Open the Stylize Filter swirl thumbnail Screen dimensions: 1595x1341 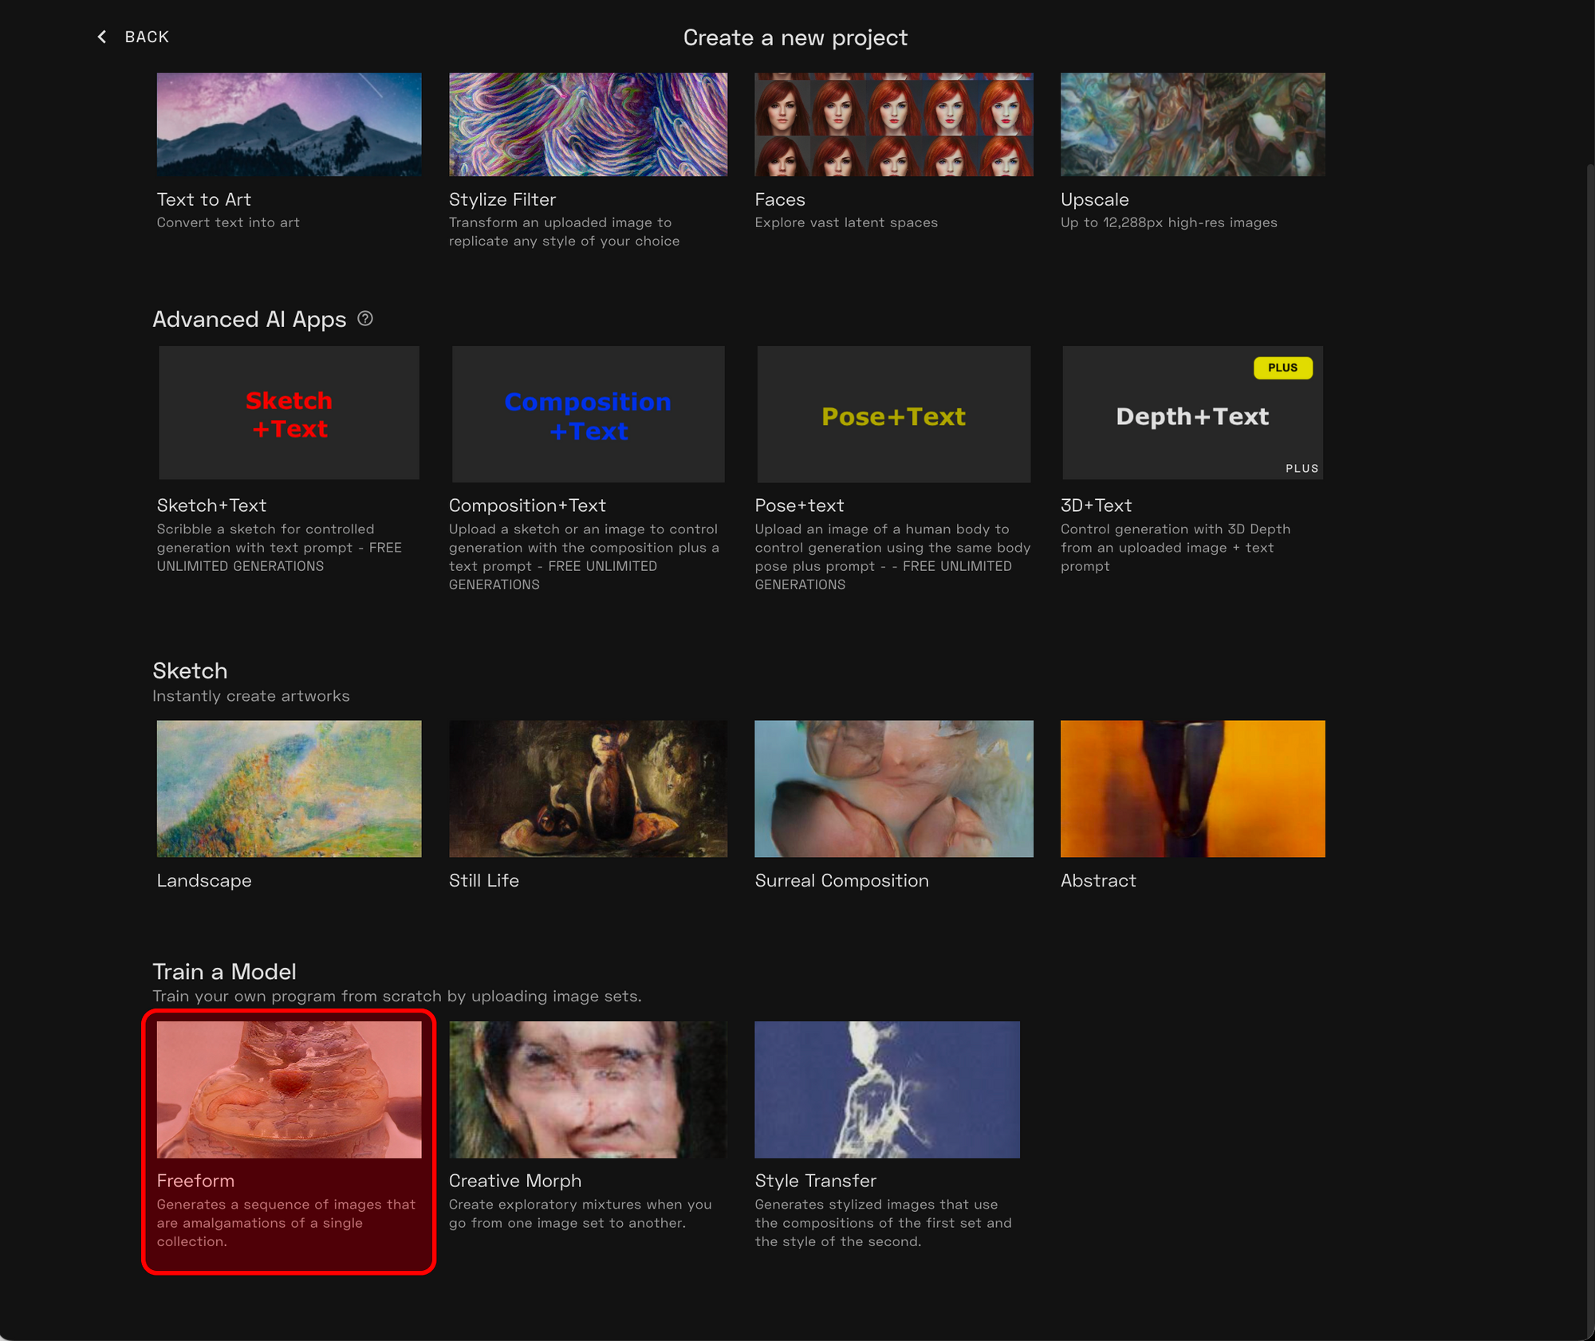coord(588,124)
